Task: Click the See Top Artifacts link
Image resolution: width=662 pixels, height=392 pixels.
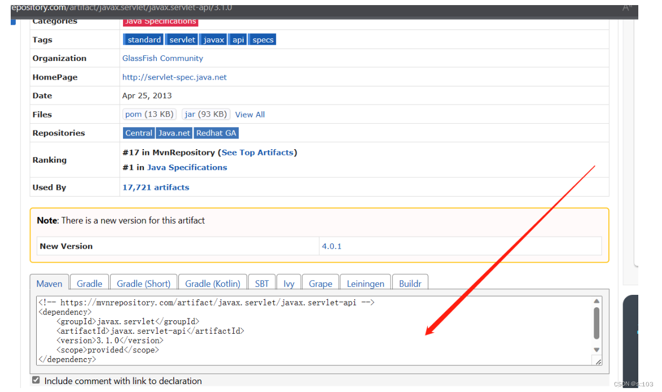Action: pyautogui.click(x=257, y=152)
